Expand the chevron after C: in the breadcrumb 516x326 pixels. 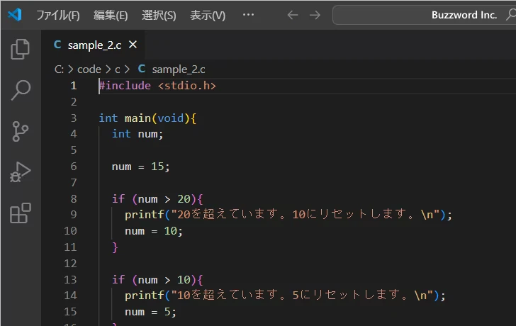coord(70,69)
